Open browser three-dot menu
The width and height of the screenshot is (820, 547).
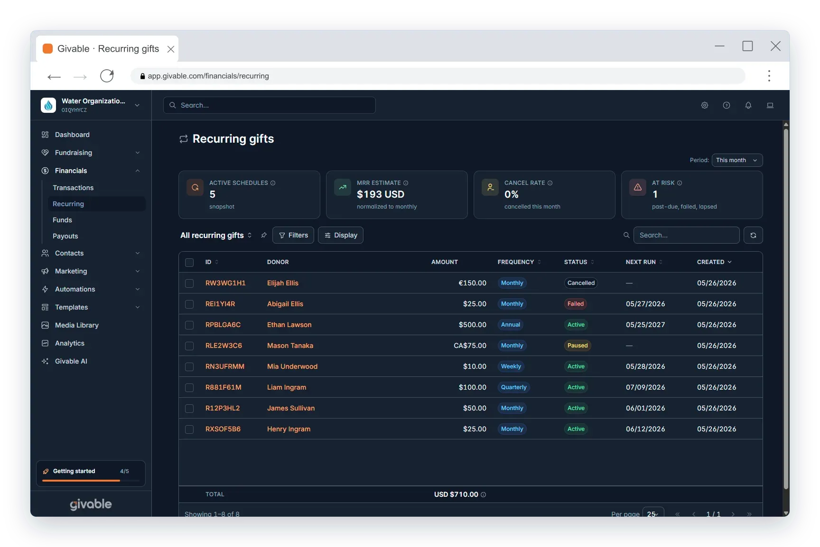769,76
